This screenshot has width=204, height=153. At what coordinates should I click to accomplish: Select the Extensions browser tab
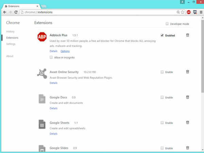21,6
